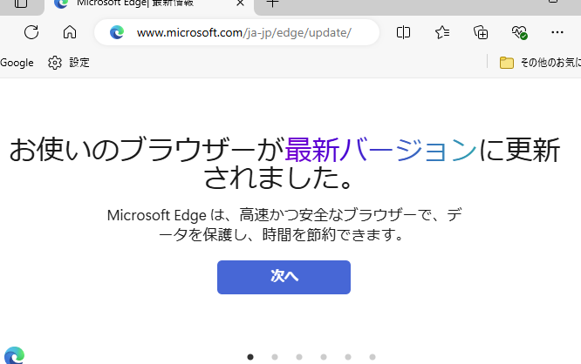Click the blue 次へ button

[284, 276]
